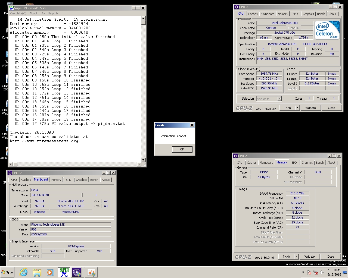This screenshot has height=278, width=348.
Task: Click Close button in Memory CPU-Z window
Action: [330, 257]
